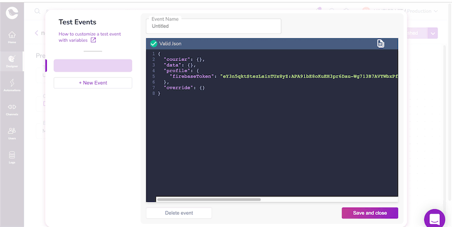The image size is (452, 227).
Task: Click the search magnifier icon
Action: tap(37, 11)
